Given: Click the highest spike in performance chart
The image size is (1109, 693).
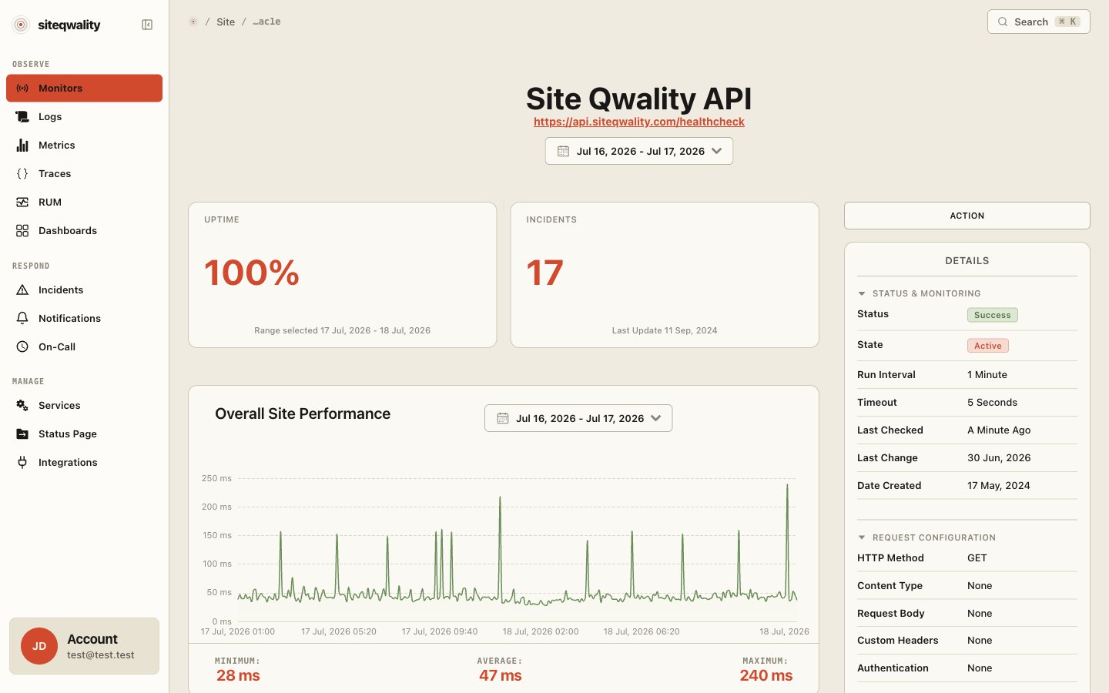Looking at the screenshot, I should (x=787, y=487).
